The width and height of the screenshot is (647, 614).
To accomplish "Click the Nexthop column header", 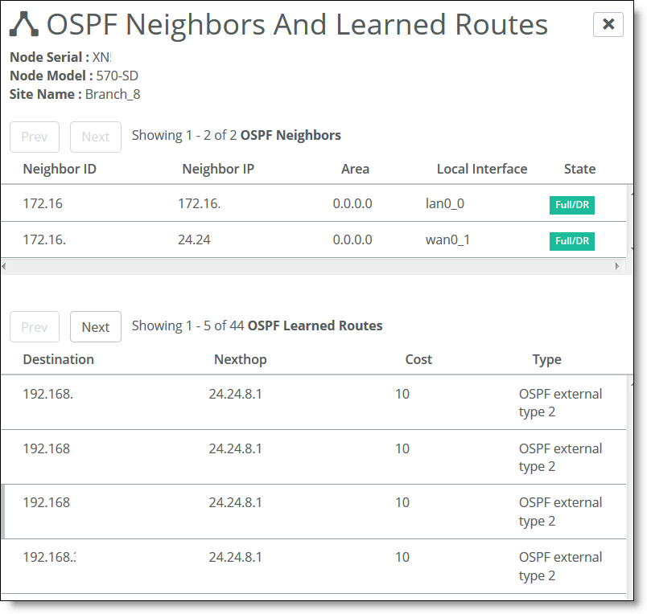I will pyautogui.click(x=240, y=359).
